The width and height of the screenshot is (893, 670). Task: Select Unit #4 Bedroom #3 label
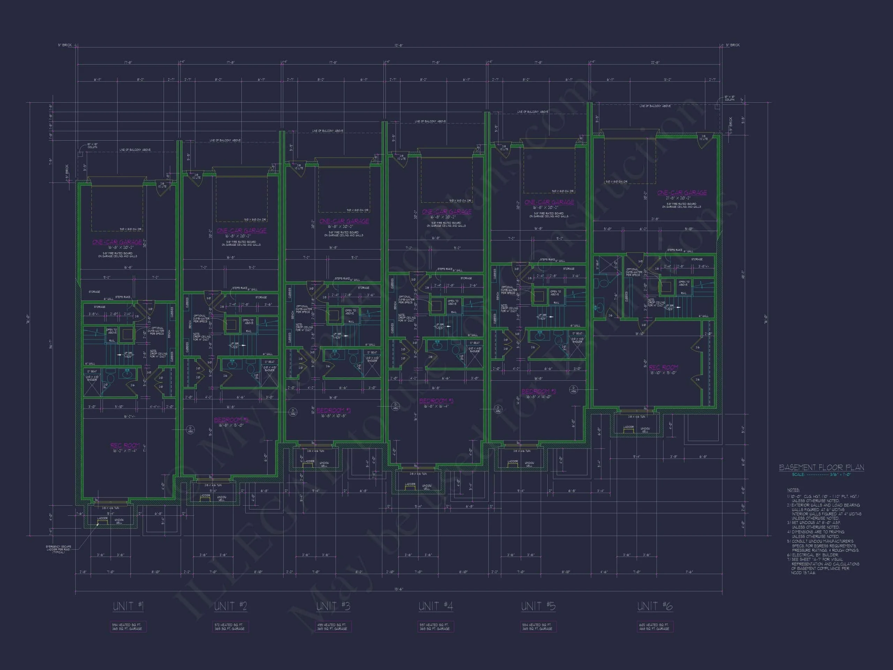pyautogui.click(x=436, y=401)
